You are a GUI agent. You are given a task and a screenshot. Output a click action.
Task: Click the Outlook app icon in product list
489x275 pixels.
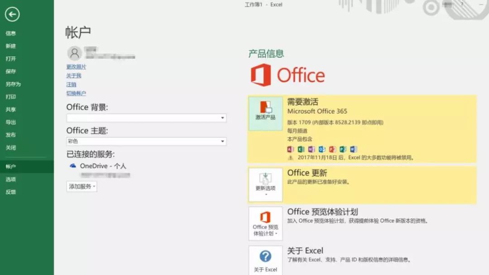pyautogui.click(x=322, y=149)
